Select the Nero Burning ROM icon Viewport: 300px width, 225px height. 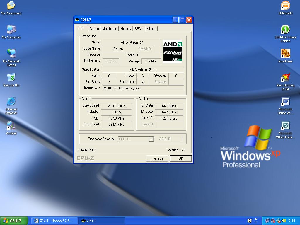[285, 78]
